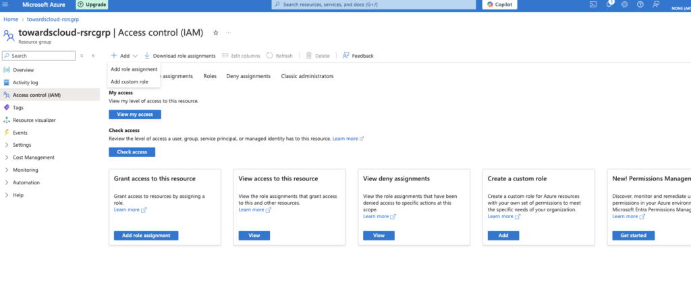Open the notifications bell
This screenshot has width=691, height=305.
coord(609,5)
